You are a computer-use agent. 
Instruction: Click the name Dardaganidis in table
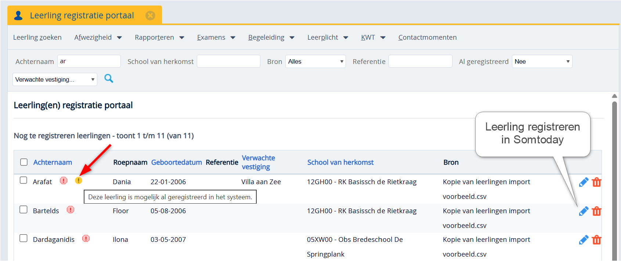tap(54, 239)
